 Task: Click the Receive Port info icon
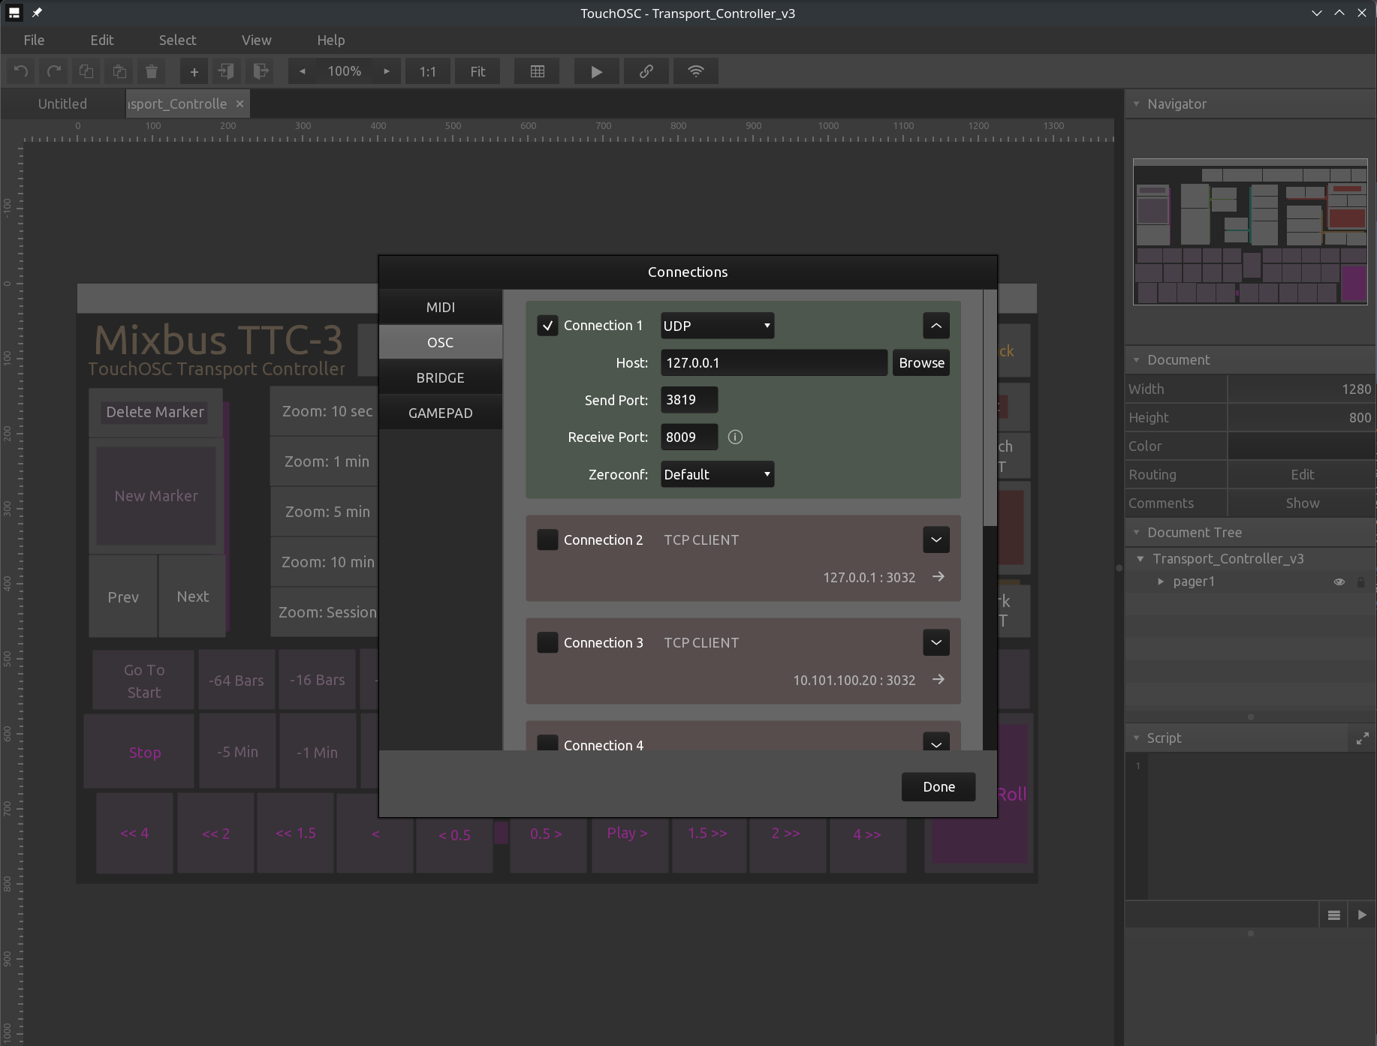(x=735, y=437)
